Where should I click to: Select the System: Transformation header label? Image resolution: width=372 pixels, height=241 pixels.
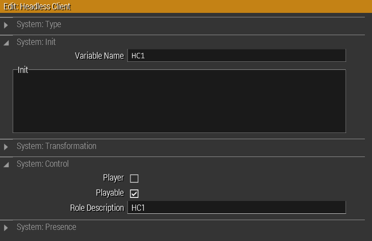[56, 146]
